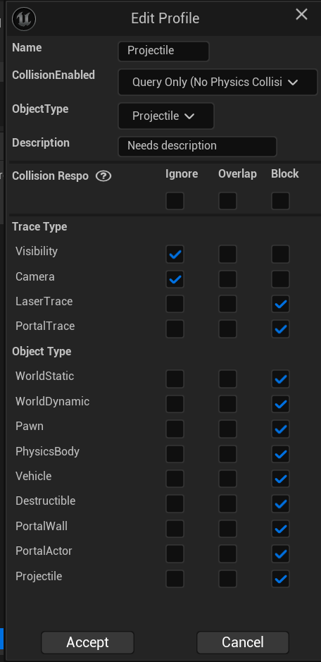The width and height of the screenshot is (321, 662).
Task: Set Camera trace to Overlap
Action: pyautogui.click(x=228, y=279)
